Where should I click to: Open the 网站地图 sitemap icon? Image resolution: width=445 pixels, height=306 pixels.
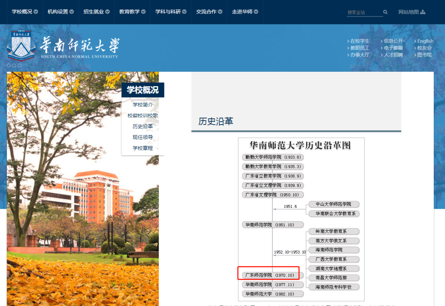click(x=423, y=12)
